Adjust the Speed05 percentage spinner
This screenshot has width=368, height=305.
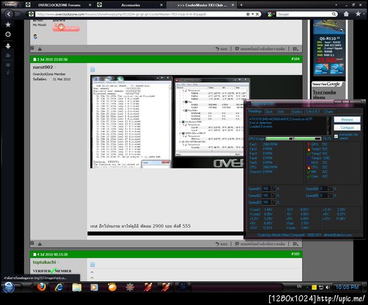(330, 195)
